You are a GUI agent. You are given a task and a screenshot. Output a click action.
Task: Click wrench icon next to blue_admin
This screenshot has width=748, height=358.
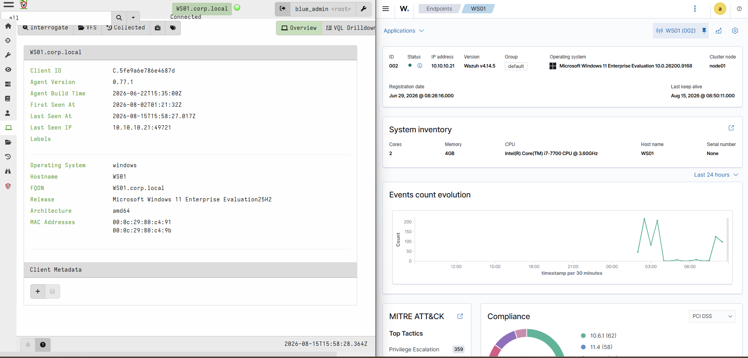tap(364, 9)
